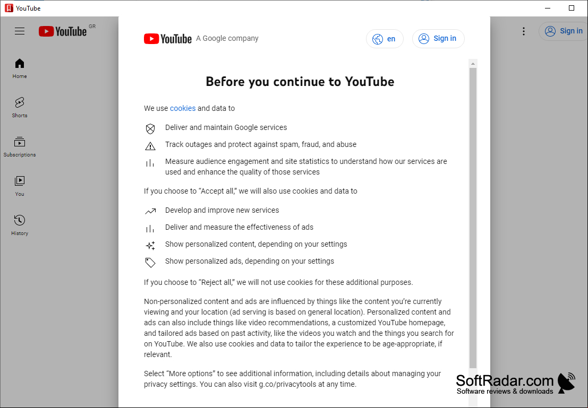Sign in using the top-right button
Image resolution: width=588 pixels, height=408 pixels.
pos(563,31)
